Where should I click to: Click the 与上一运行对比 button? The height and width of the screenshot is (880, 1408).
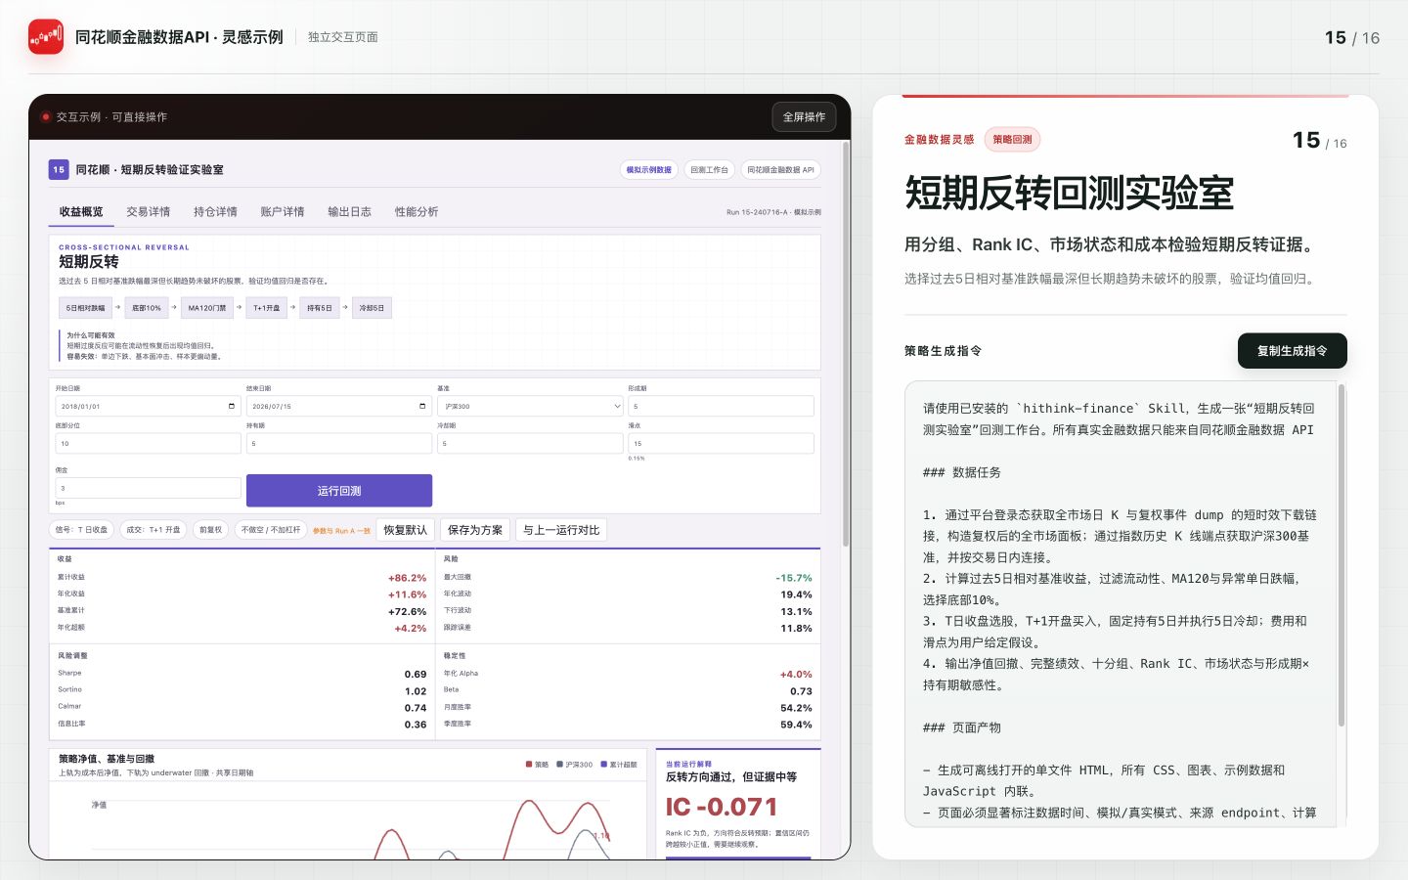[x=561, y=530]
